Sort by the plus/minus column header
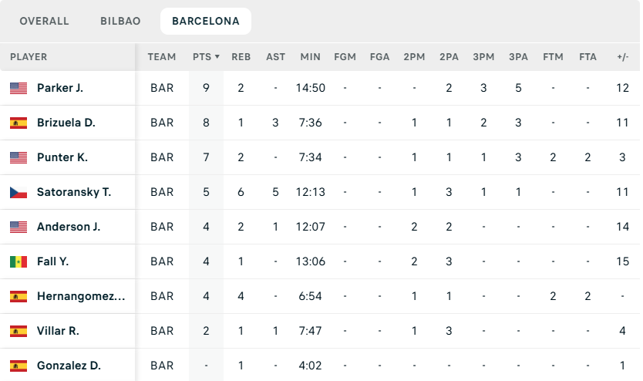Image resolution: width=643 pixels, height=381 pixels. click(x=623, y=57)
